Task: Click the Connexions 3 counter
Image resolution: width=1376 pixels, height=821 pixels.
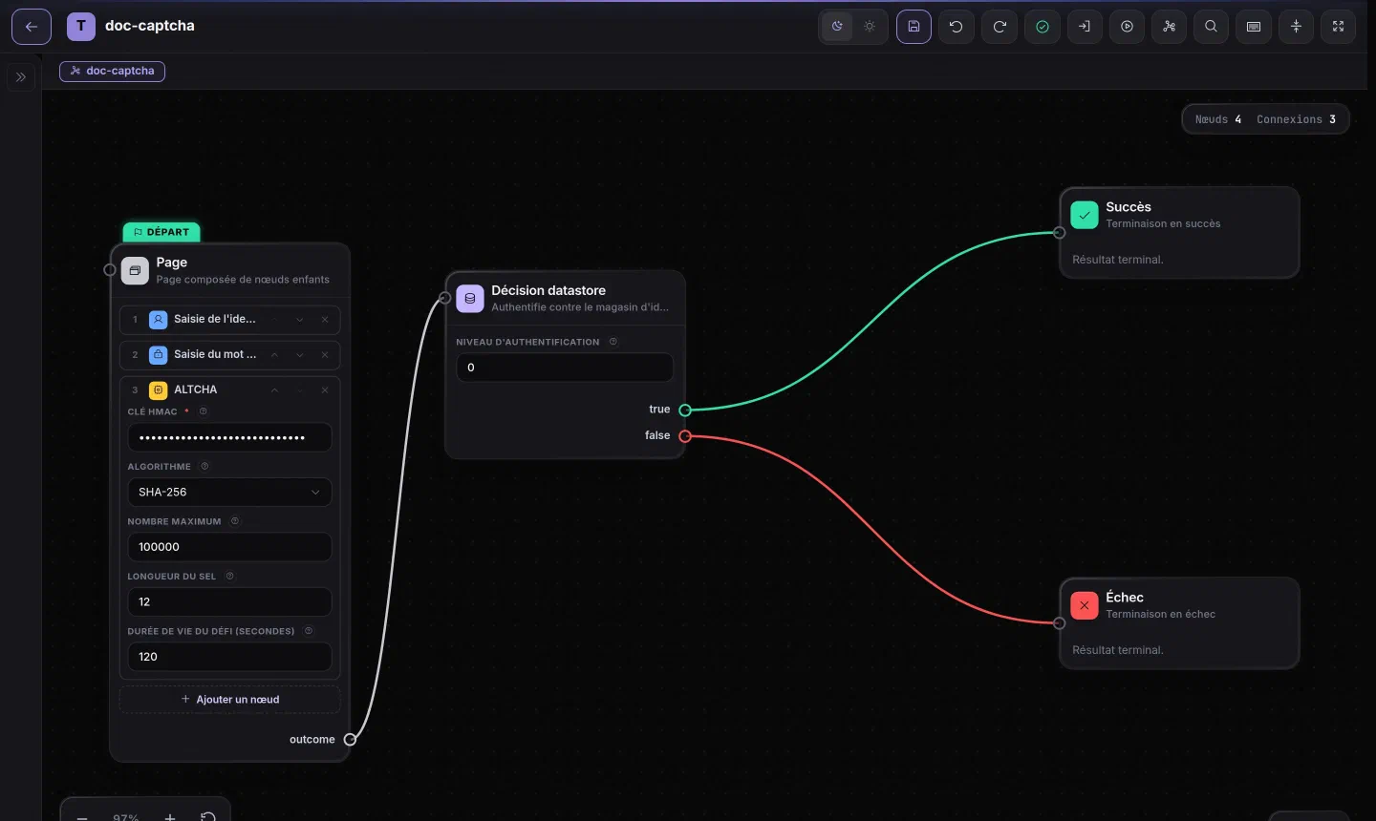Action: 1296,119
